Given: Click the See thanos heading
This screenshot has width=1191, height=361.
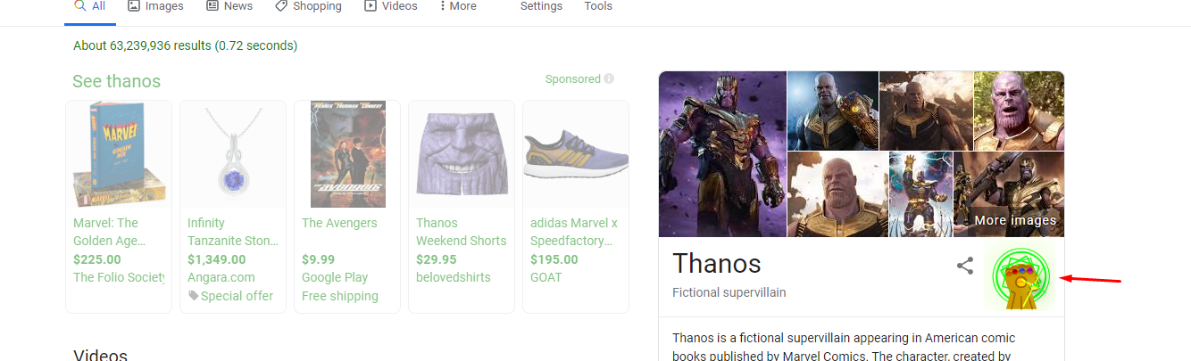Looking at the screenshot, I should click(116, 81).
